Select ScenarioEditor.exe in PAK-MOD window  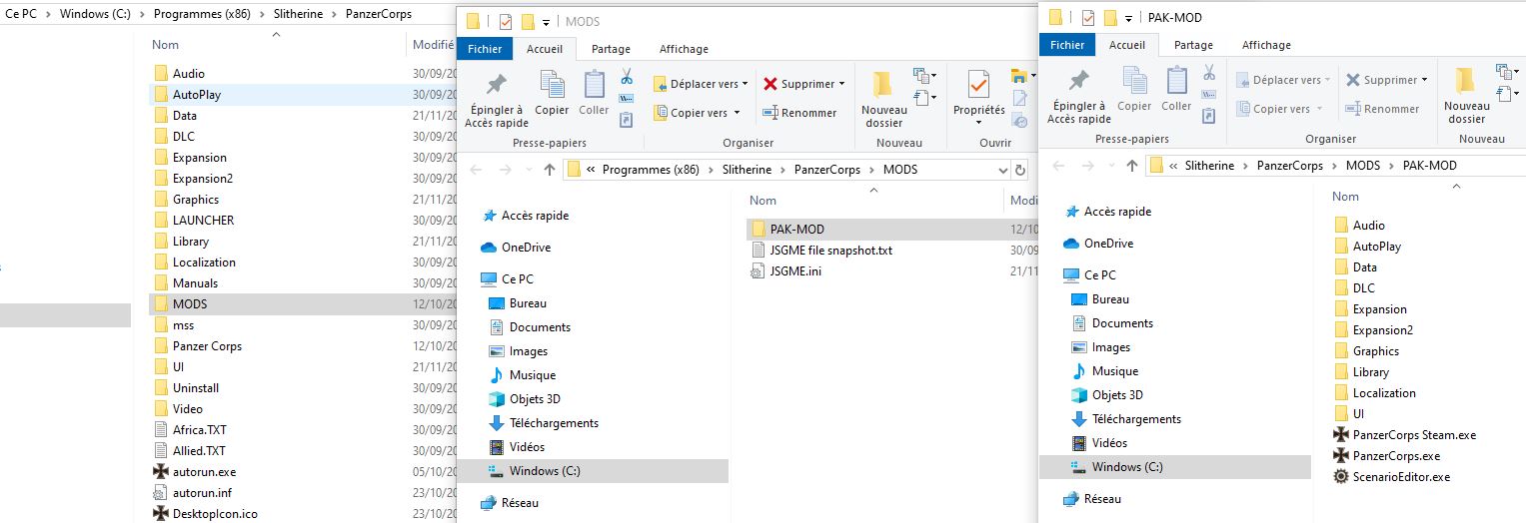pyautogui.click(x=1391, y=477)
